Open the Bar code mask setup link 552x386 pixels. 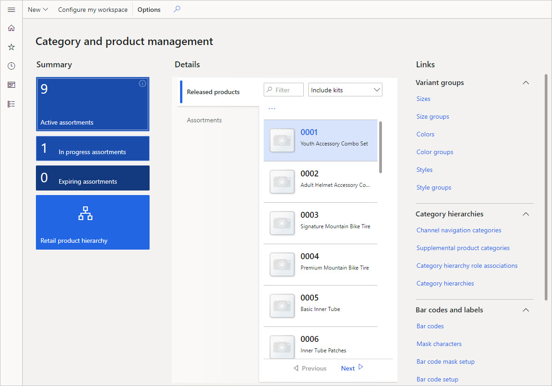[446, 361]
